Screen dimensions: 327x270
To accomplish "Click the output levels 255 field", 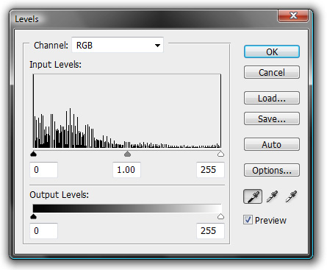I will pyautogui.click(x=210, y=230).
